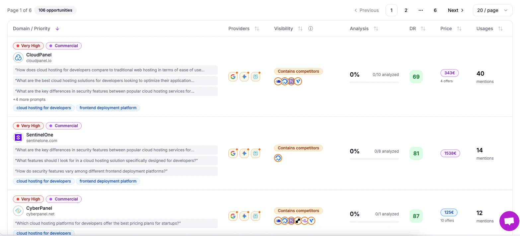
Task: Click the Next page button
Action: tap(456, 10)
